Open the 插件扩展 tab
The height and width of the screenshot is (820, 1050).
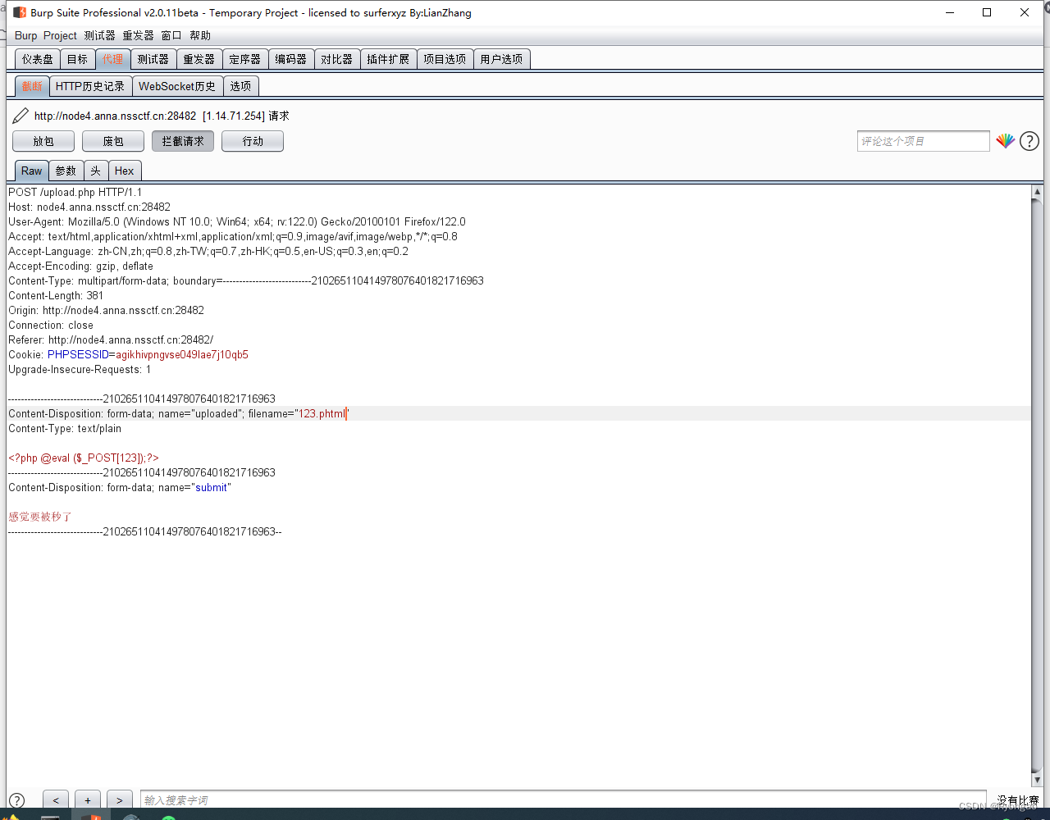click(x=388, y=59)
